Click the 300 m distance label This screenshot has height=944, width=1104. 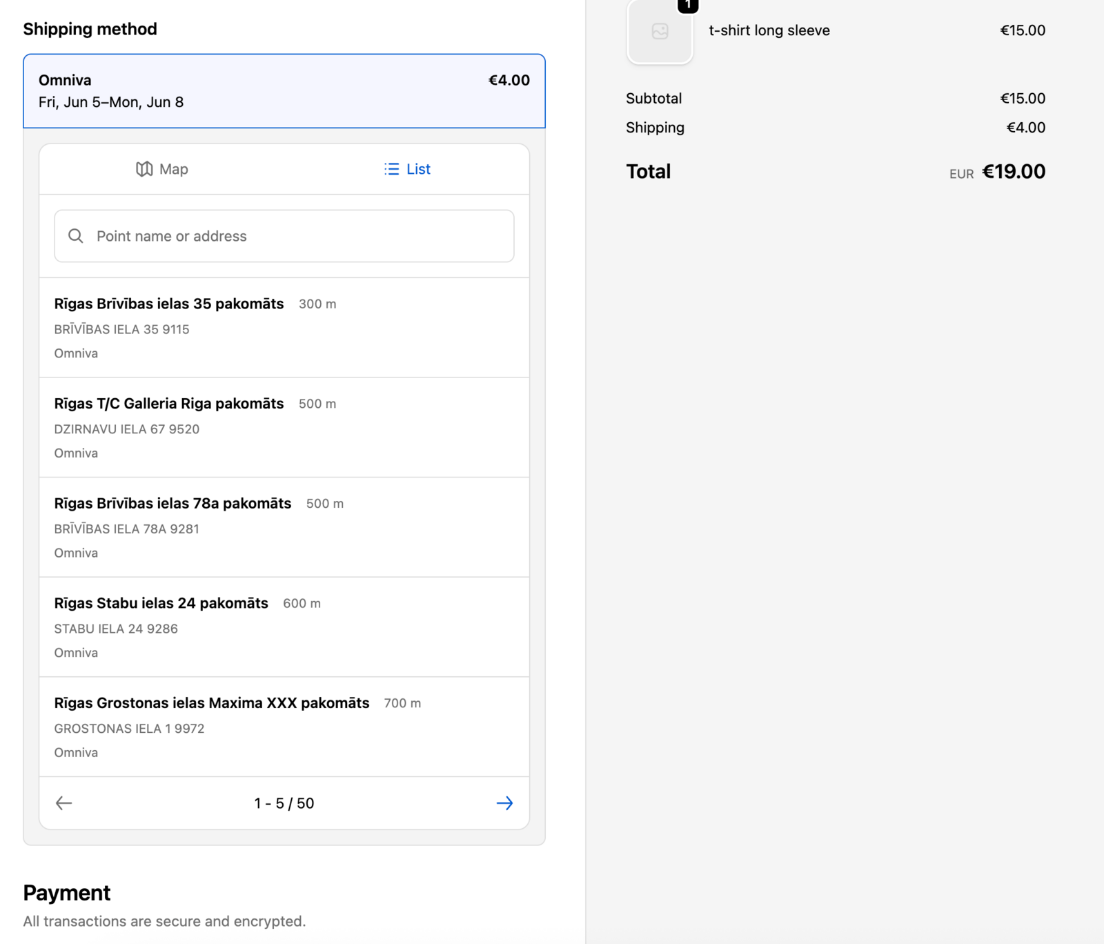pyautogui.click(x=317, y=304)
